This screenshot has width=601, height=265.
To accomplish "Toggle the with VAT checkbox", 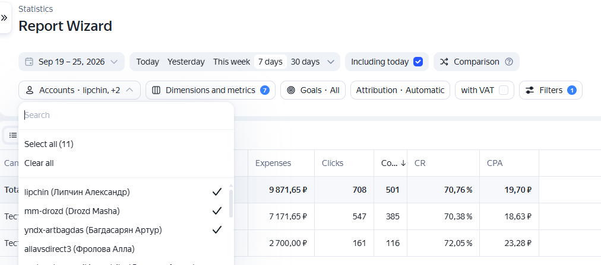I will pyautogui.click(x=504, y=90).
